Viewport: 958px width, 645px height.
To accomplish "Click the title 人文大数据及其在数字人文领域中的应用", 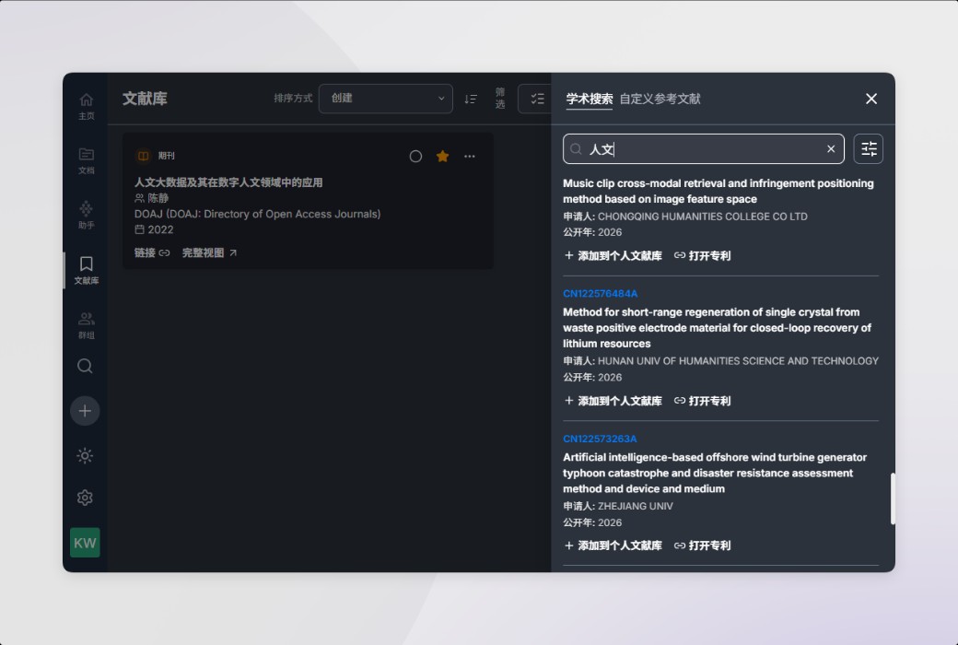I will (228, 182).
